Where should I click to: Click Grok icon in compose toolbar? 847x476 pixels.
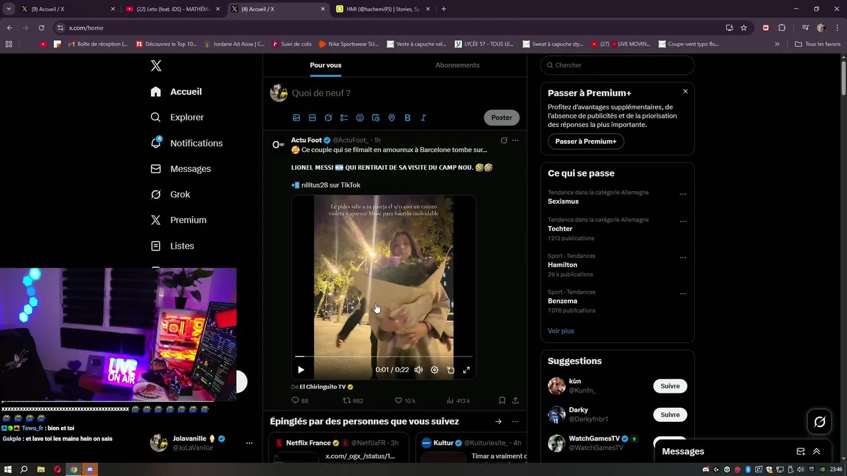(328, 118)
